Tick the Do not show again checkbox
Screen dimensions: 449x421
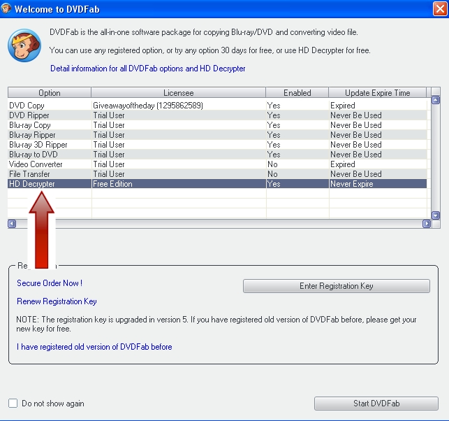13,404
